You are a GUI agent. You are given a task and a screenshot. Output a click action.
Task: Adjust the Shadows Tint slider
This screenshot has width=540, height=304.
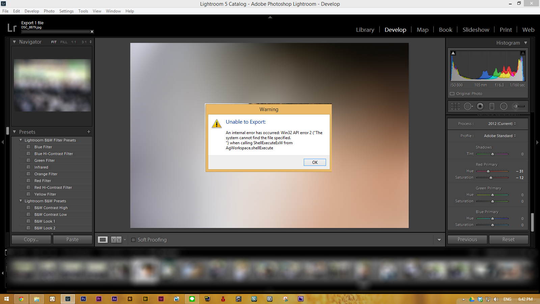coord(492,154)
